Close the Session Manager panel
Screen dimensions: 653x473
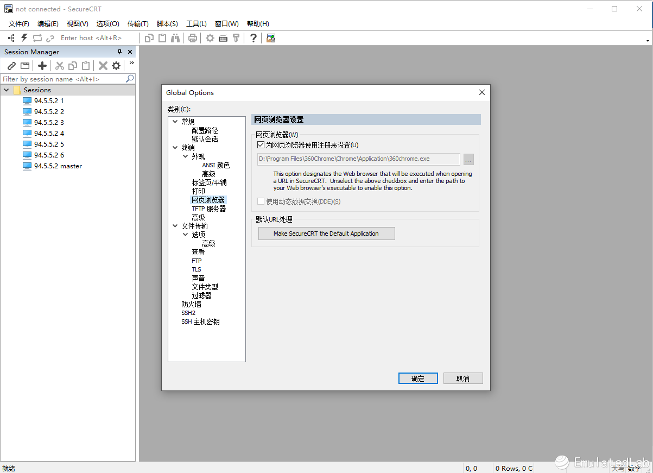pos(130,52)
